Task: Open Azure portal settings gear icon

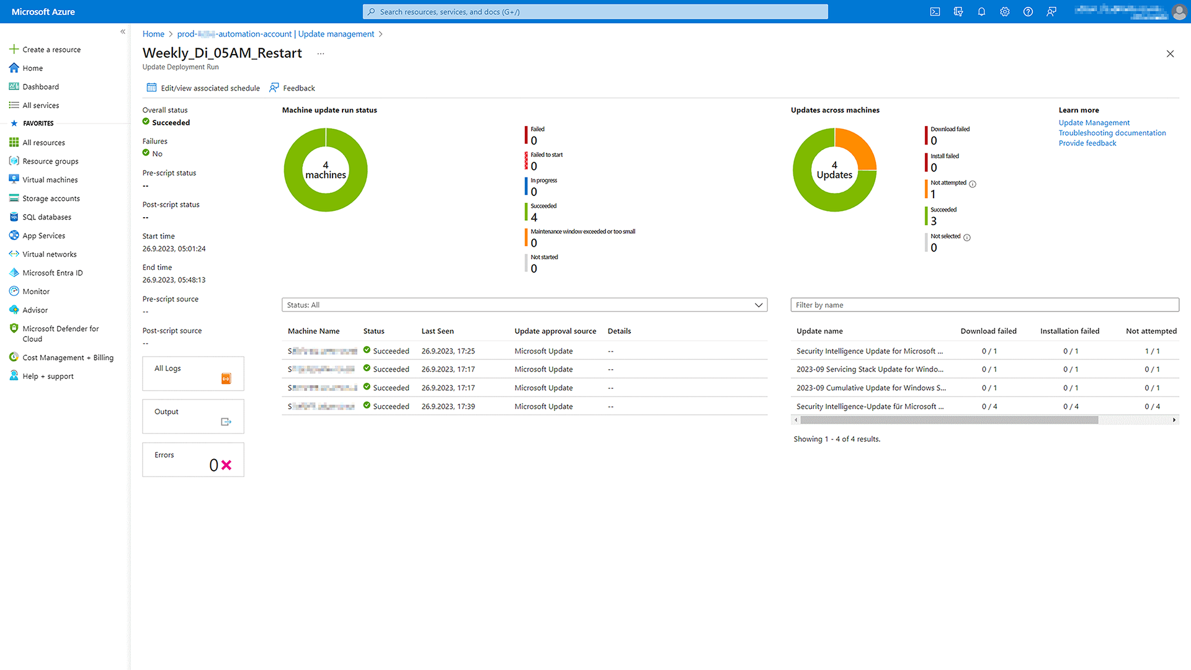Action: [1005, 11]
